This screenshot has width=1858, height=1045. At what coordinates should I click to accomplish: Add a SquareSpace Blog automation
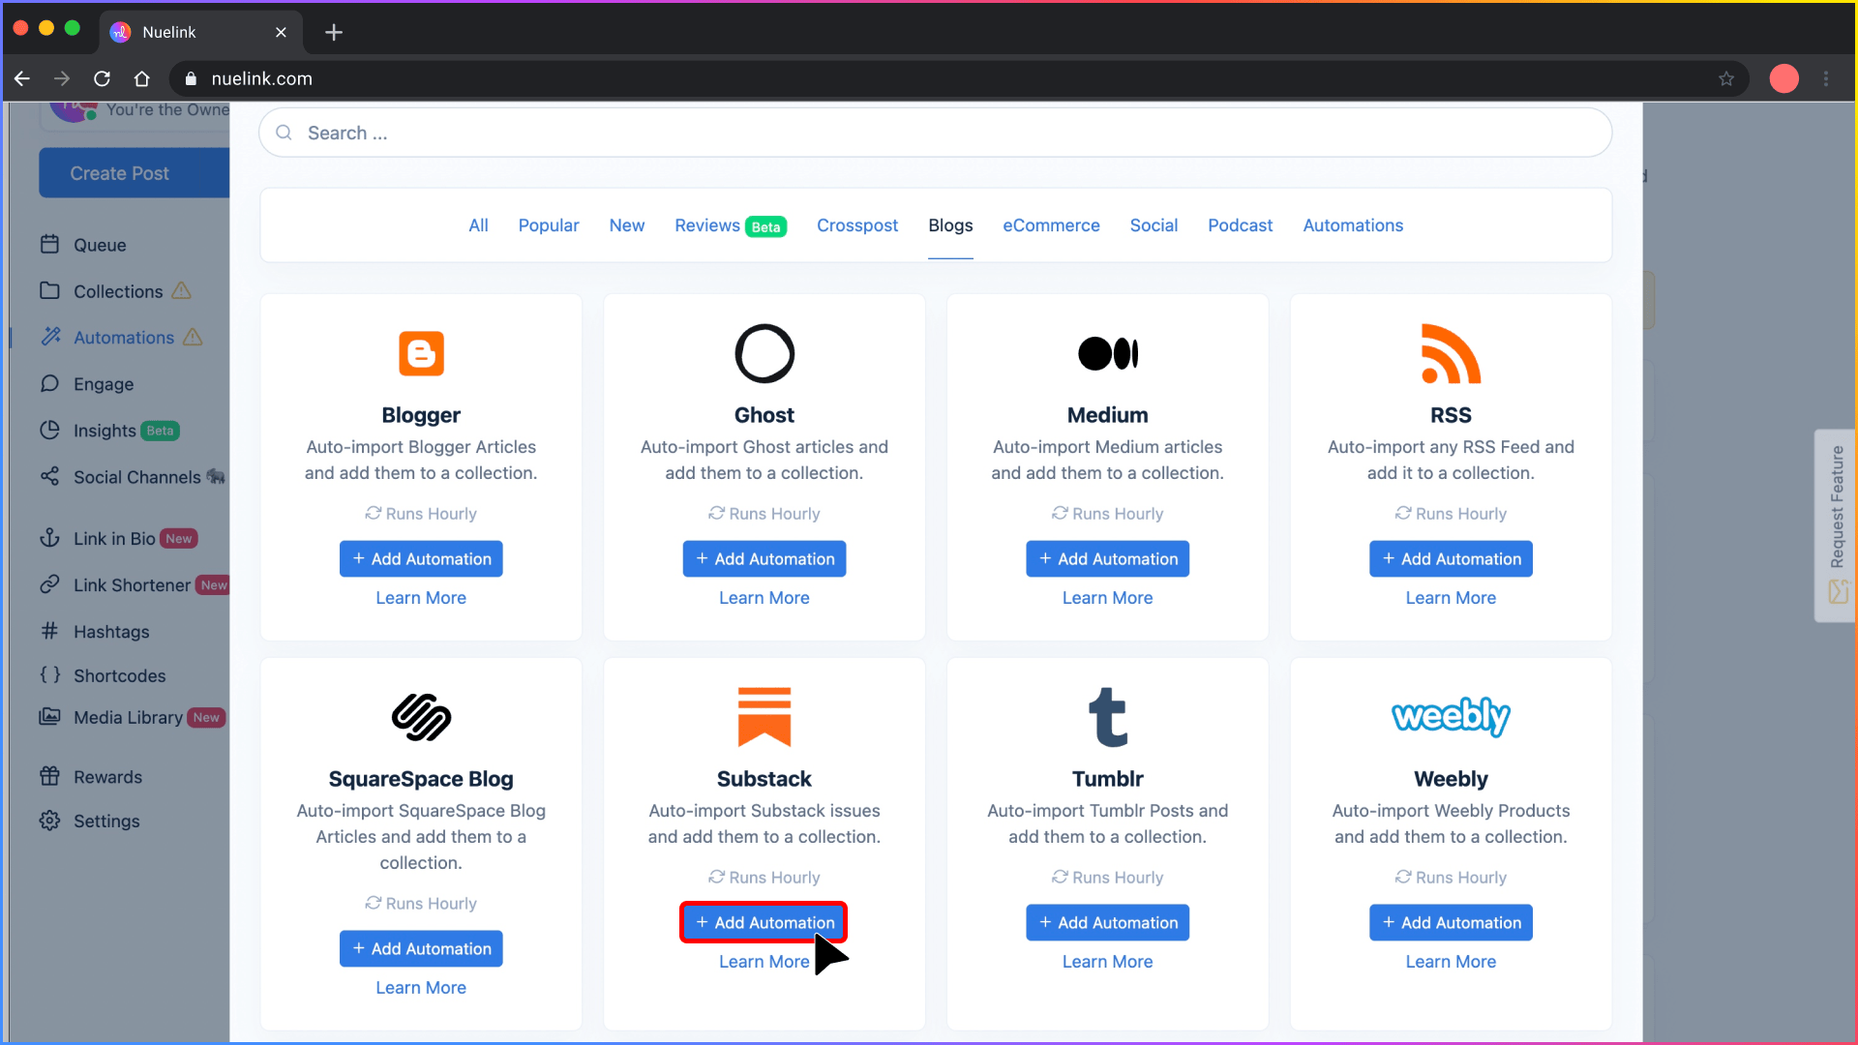421,948
